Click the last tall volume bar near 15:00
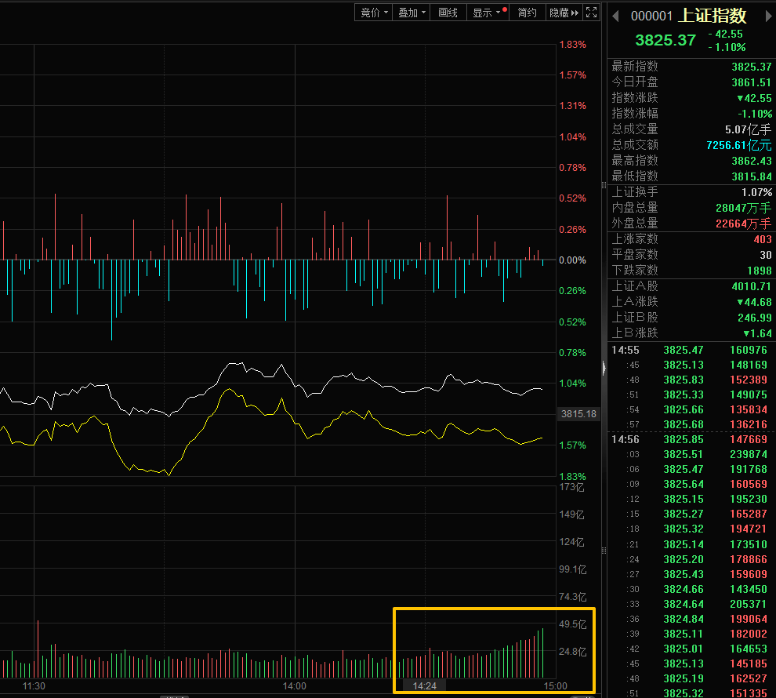Image resolution: width=776 pixels, height=698 pixels. (x=542, y=653)
